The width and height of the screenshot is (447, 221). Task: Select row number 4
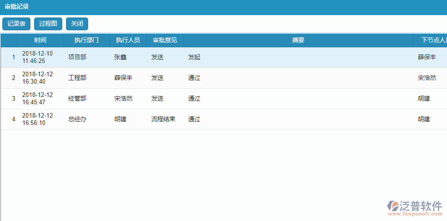(x=13, y=119)
